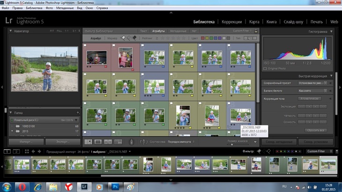This screenshot has height=192, width=342.
Task: Show main window button 1
Action: point(7,151)
